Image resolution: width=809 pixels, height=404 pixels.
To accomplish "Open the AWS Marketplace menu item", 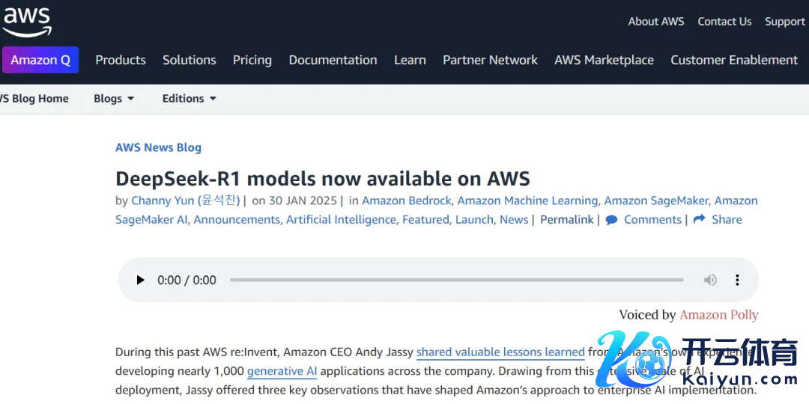I will [604, 60].
